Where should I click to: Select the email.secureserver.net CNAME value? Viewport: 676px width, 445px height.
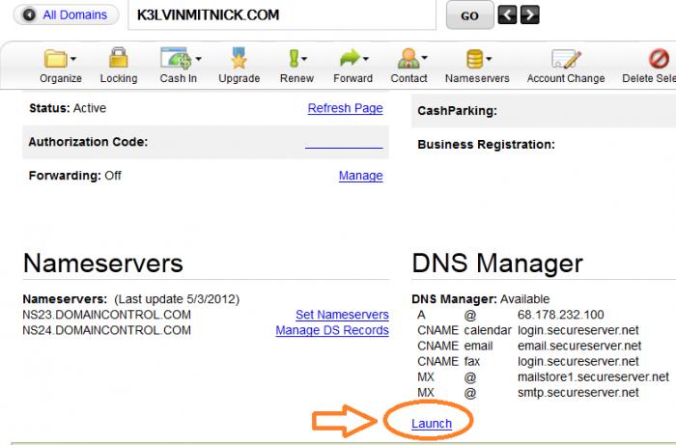579,346
